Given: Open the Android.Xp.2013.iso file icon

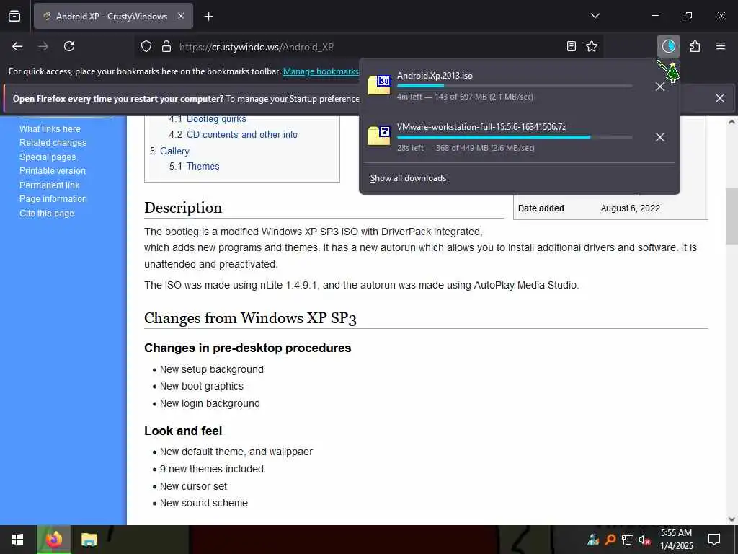Looking at the screenshot, I should [x=379, y=85].
